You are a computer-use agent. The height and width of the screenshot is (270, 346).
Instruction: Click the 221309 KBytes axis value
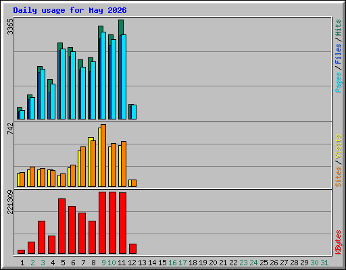coord(10,202)
